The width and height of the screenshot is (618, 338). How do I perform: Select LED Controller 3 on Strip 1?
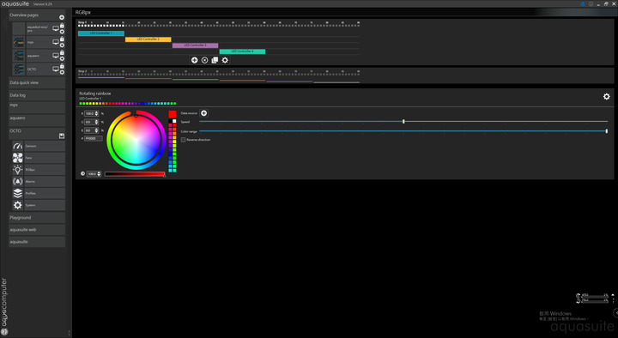tap(195, 45)
